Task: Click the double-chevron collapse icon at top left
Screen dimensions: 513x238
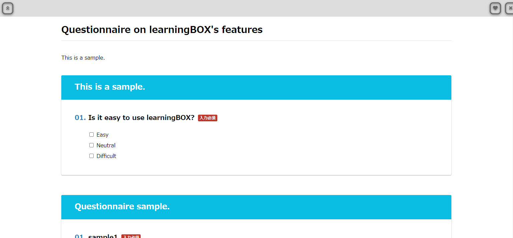Action: [8, 8]
